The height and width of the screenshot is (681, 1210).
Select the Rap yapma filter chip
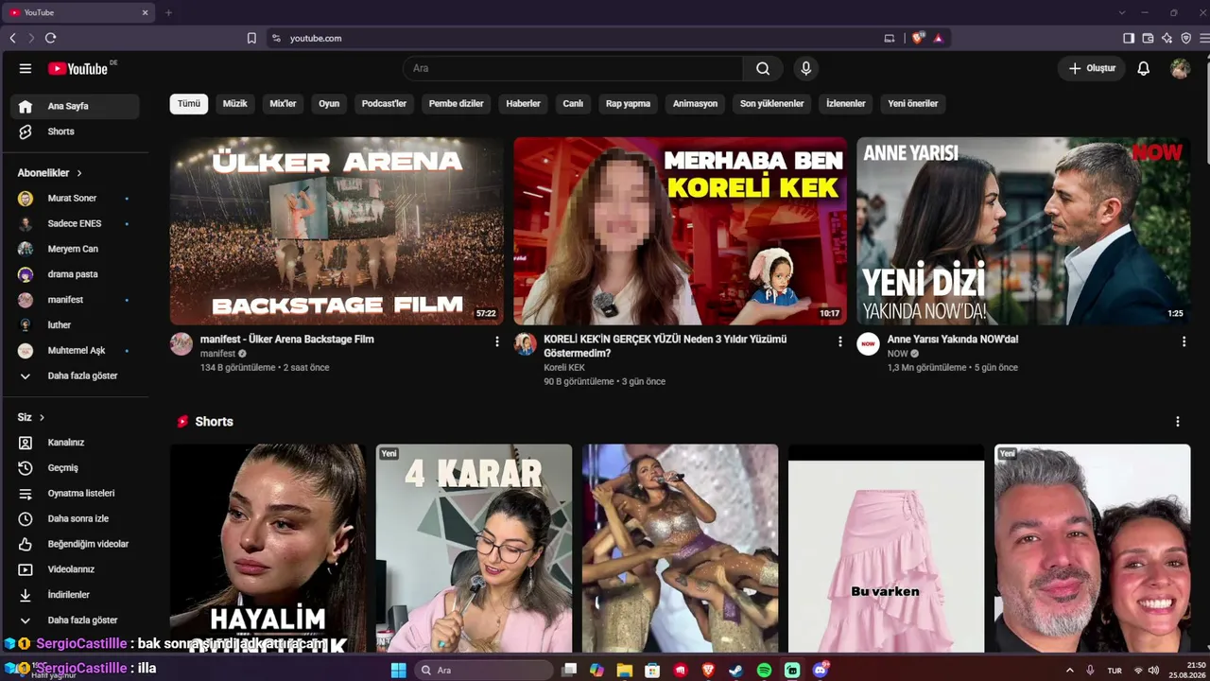tap(628, 104)
